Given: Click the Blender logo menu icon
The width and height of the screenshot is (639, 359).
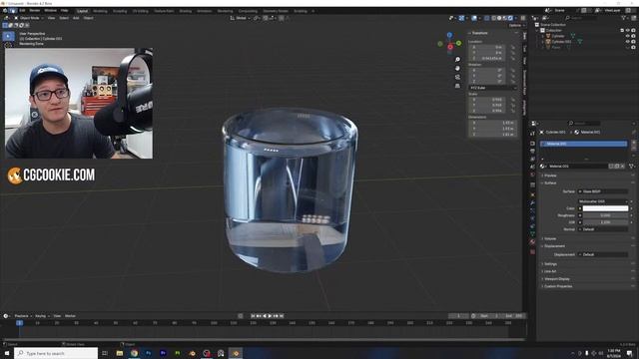Looking at the screenshot, I should [x=5, y=11].
